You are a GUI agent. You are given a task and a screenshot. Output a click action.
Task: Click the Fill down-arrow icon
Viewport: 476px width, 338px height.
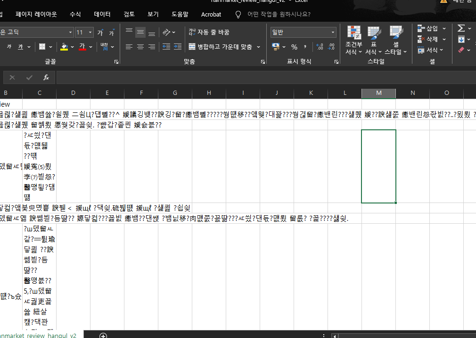pyautogui.click(x=461, y=39)
